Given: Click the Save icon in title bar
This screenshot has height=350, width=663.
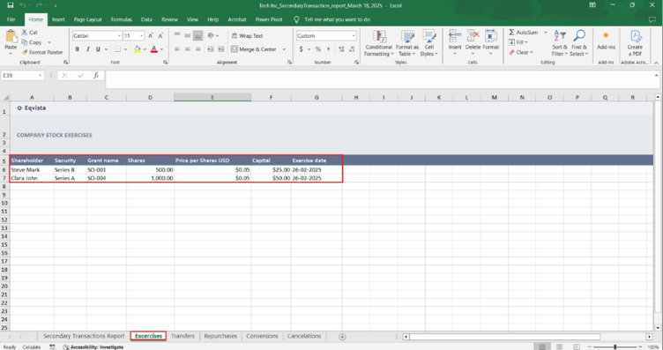Looking at the screenshot, I should [11, 5].
